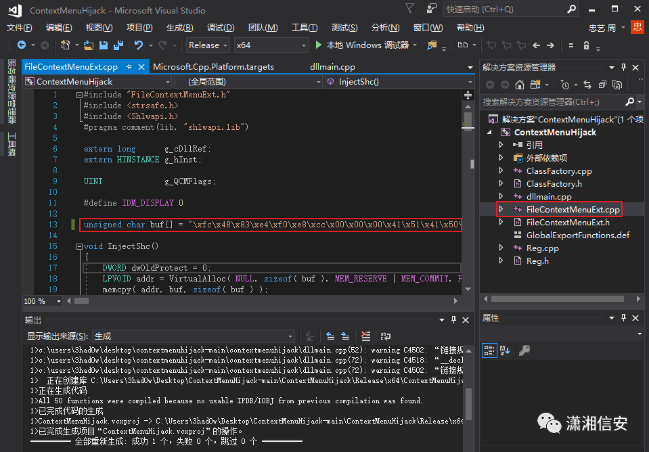Go to next message in Output panel
Viewport: 649px width, 452px height.
click(345, 336)
